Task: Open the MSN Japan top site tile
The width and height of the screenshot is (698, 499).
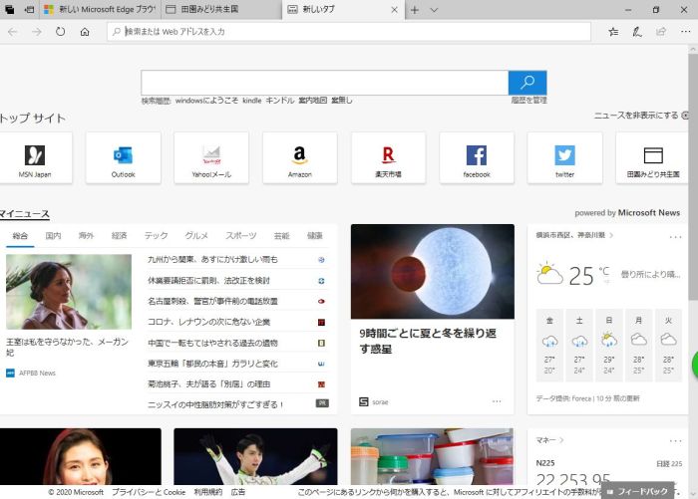Action: 35,157
